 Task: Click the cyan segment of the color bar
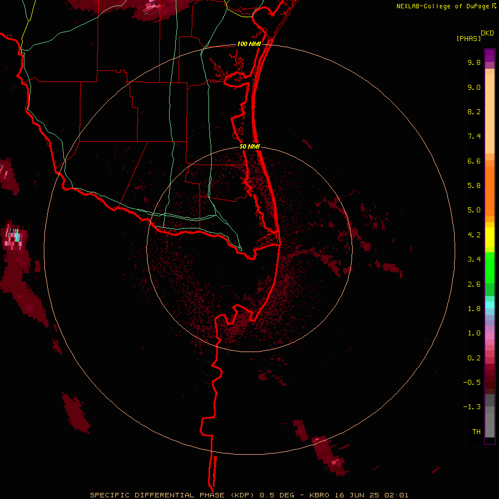(x=490, y=305)
